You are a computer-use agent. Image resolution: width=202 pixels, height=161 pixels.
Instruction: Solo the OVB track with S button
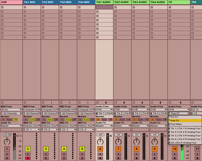pos(7,154)
